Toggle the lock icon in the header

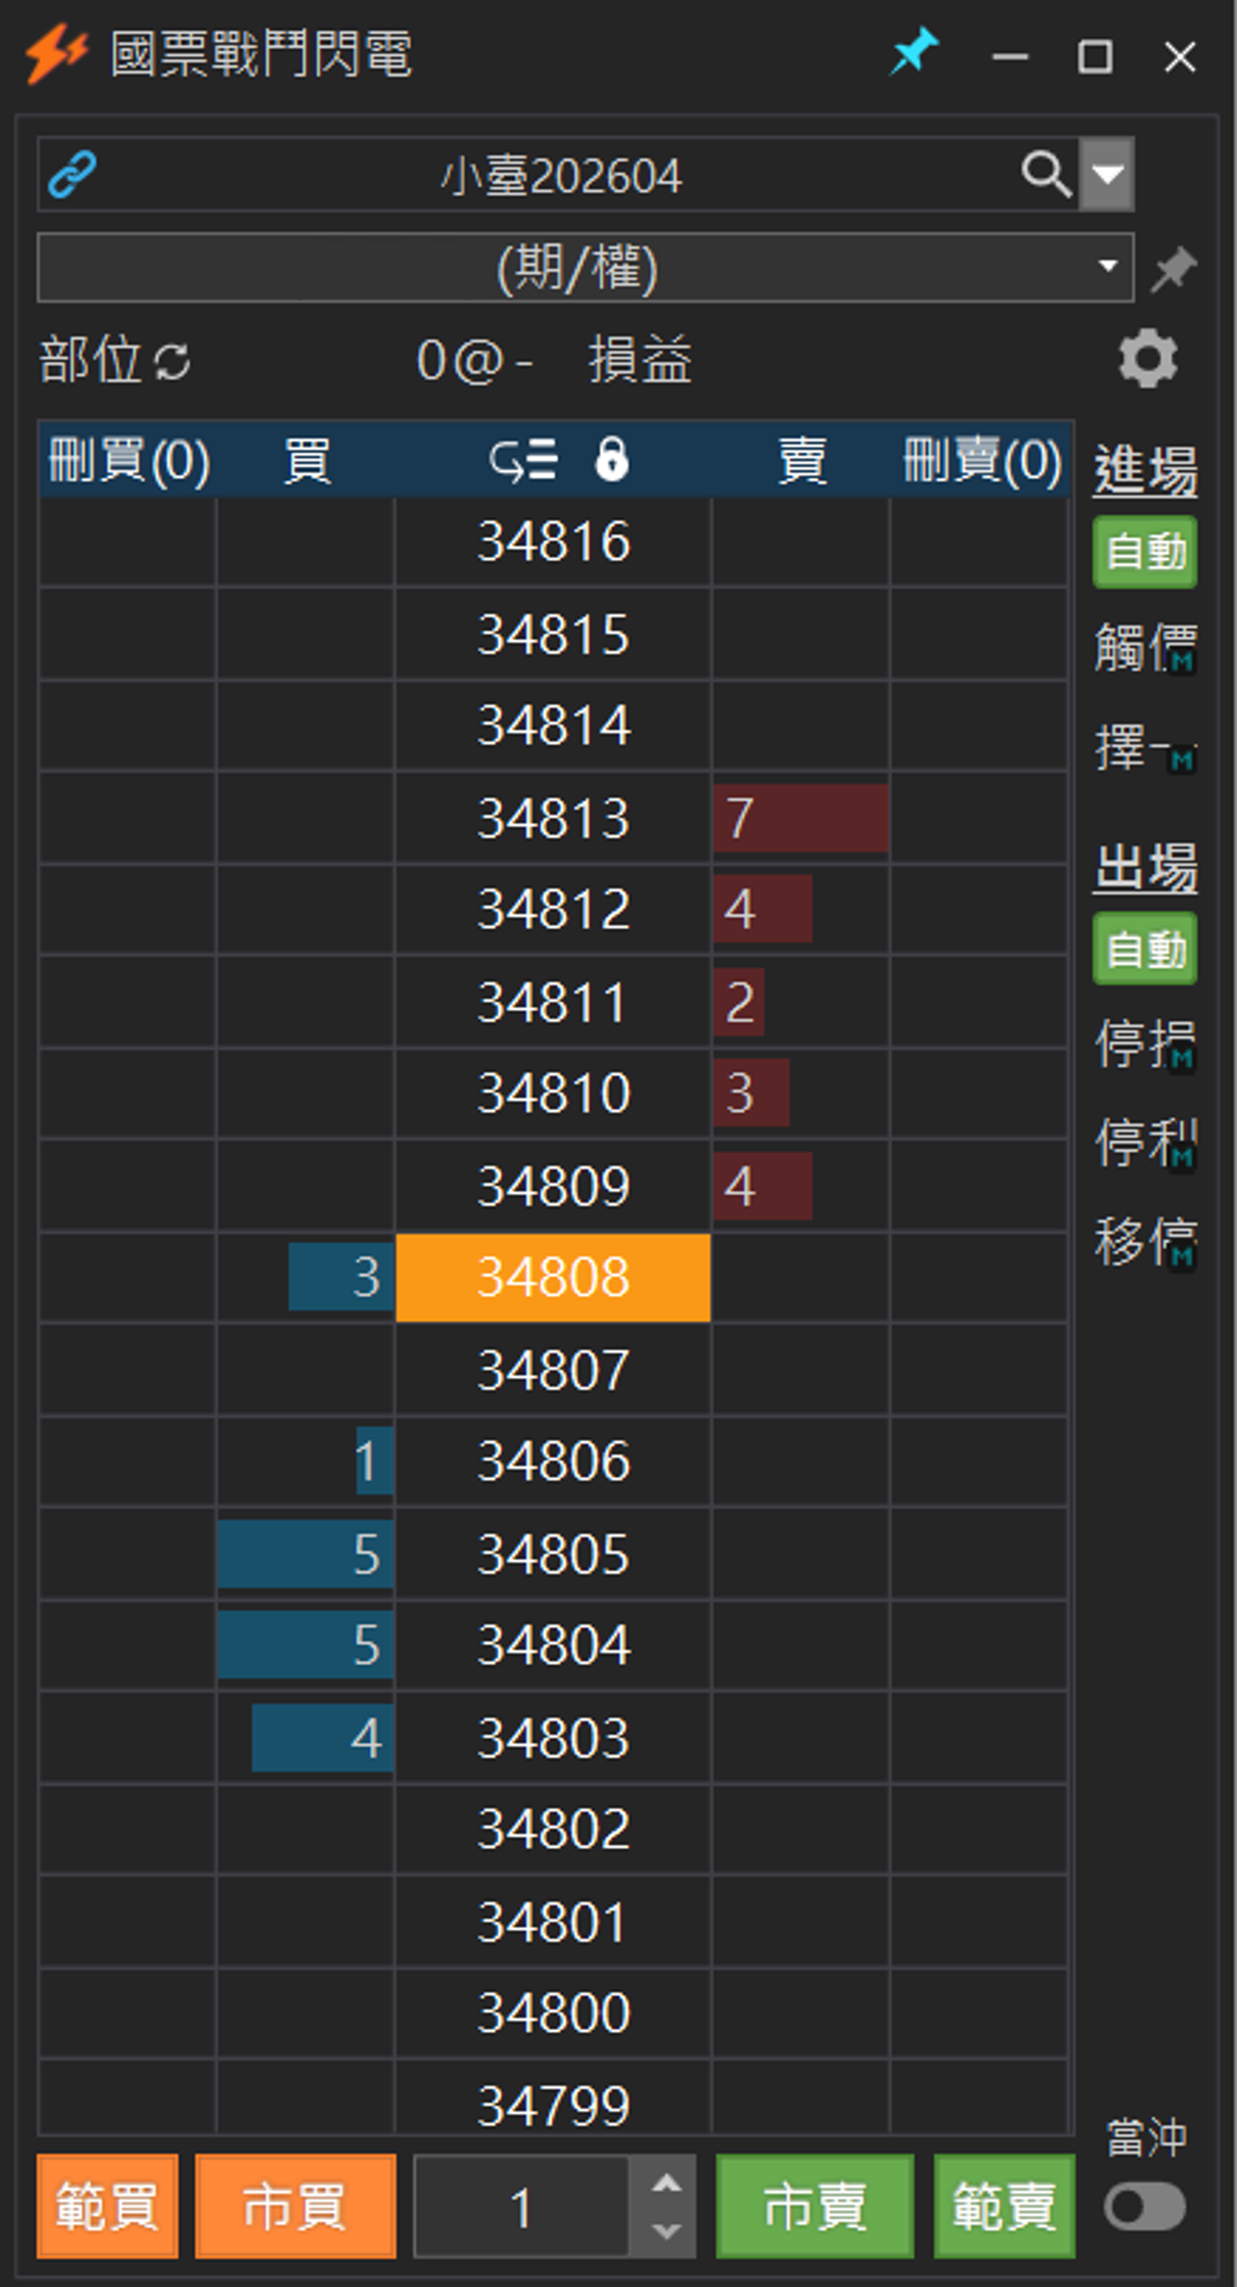pos(612,460)
